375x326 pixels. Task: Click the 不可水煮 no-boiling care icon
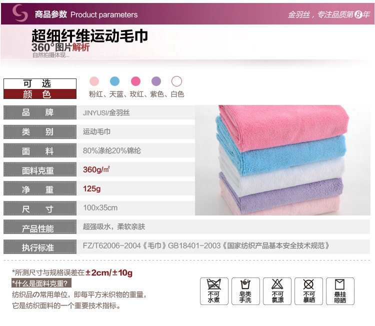pos(214,291)
